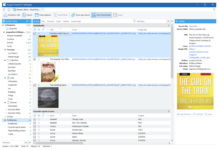Collapse the jayparkers54@gm... account node
Viewport: 219px width, 150px height.
pos(4,32)
